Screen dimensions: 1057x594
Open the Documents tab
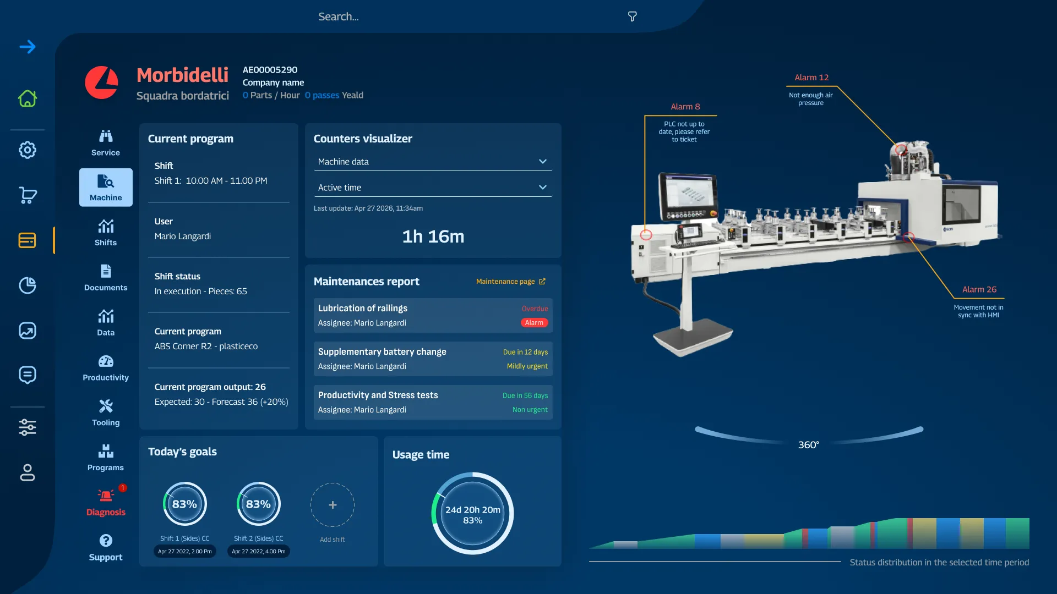106,278
